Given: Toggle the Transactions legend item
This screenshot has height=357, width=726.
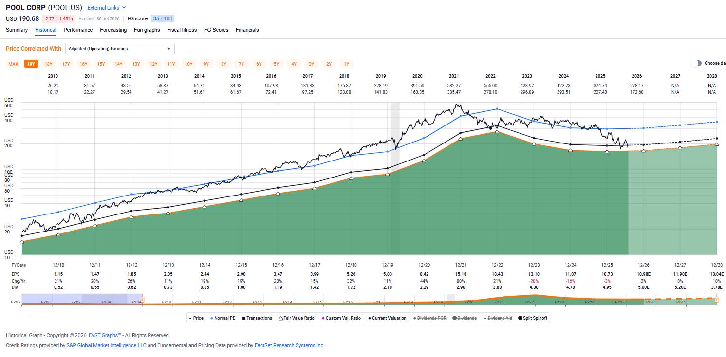Looking at the screenshot, I should point(257,318).
